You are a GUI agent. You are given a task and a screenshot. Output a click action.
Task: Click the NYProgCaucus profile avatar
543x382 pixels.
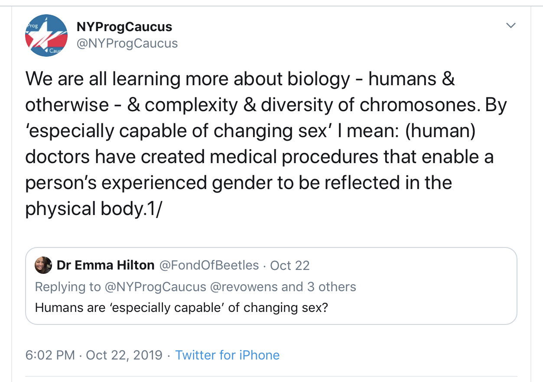click(x=46, y=35)
